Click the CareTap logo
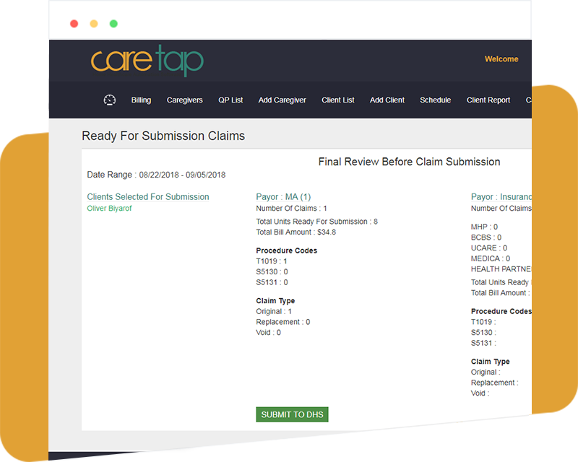The image size is (578, 462). coord(147,61)
